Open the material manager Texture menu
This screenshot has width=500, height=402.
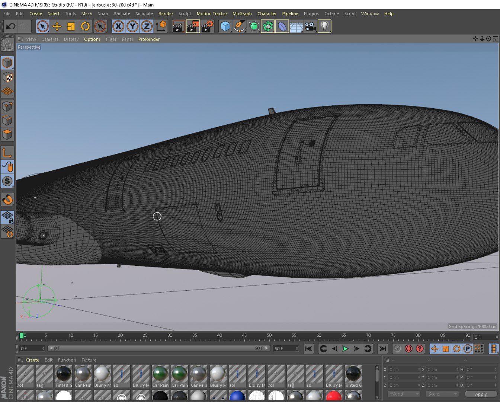tap(89, 360)
